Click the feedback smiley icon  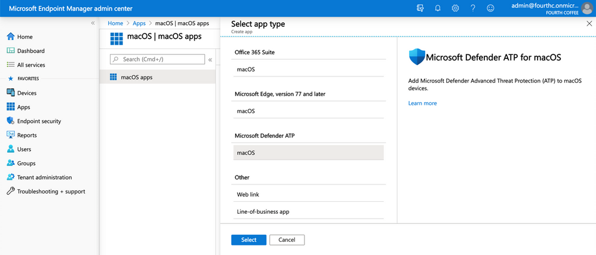tap(490, 8)
